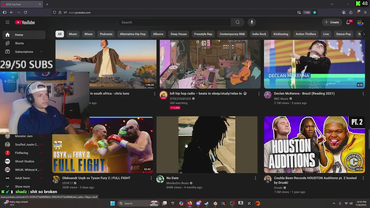Reload the page in browser
Viewport: 370px width, 208px height.
[25, 12]
